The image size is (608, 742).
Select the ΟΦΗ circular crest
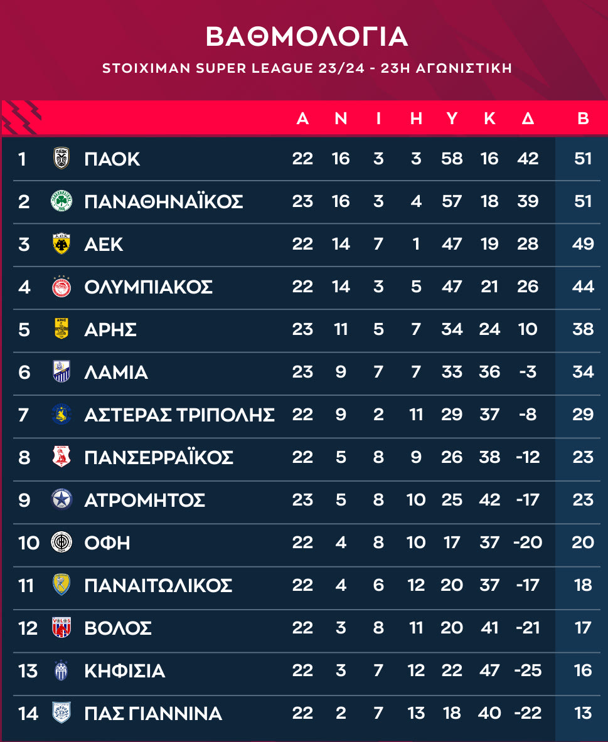61,543
